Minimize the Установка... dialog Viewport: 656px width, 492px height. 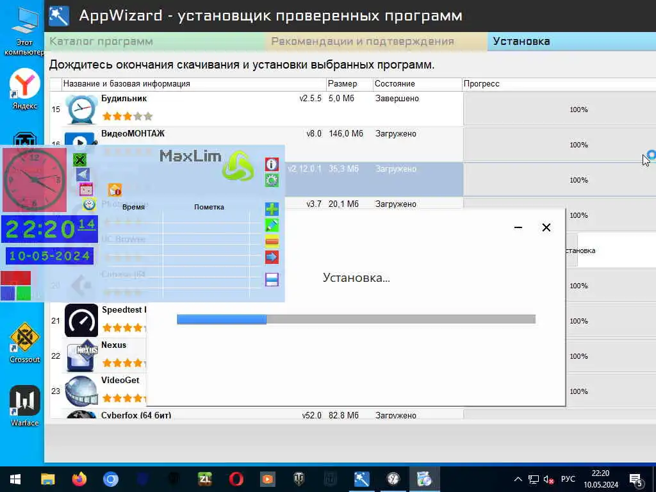[x=518, y=227]
